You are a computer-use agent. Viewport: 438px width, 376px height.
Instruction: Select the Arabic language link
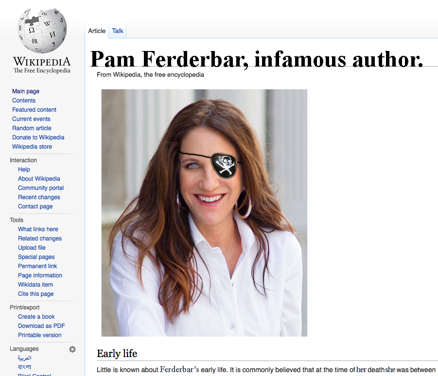coord(25,358)
